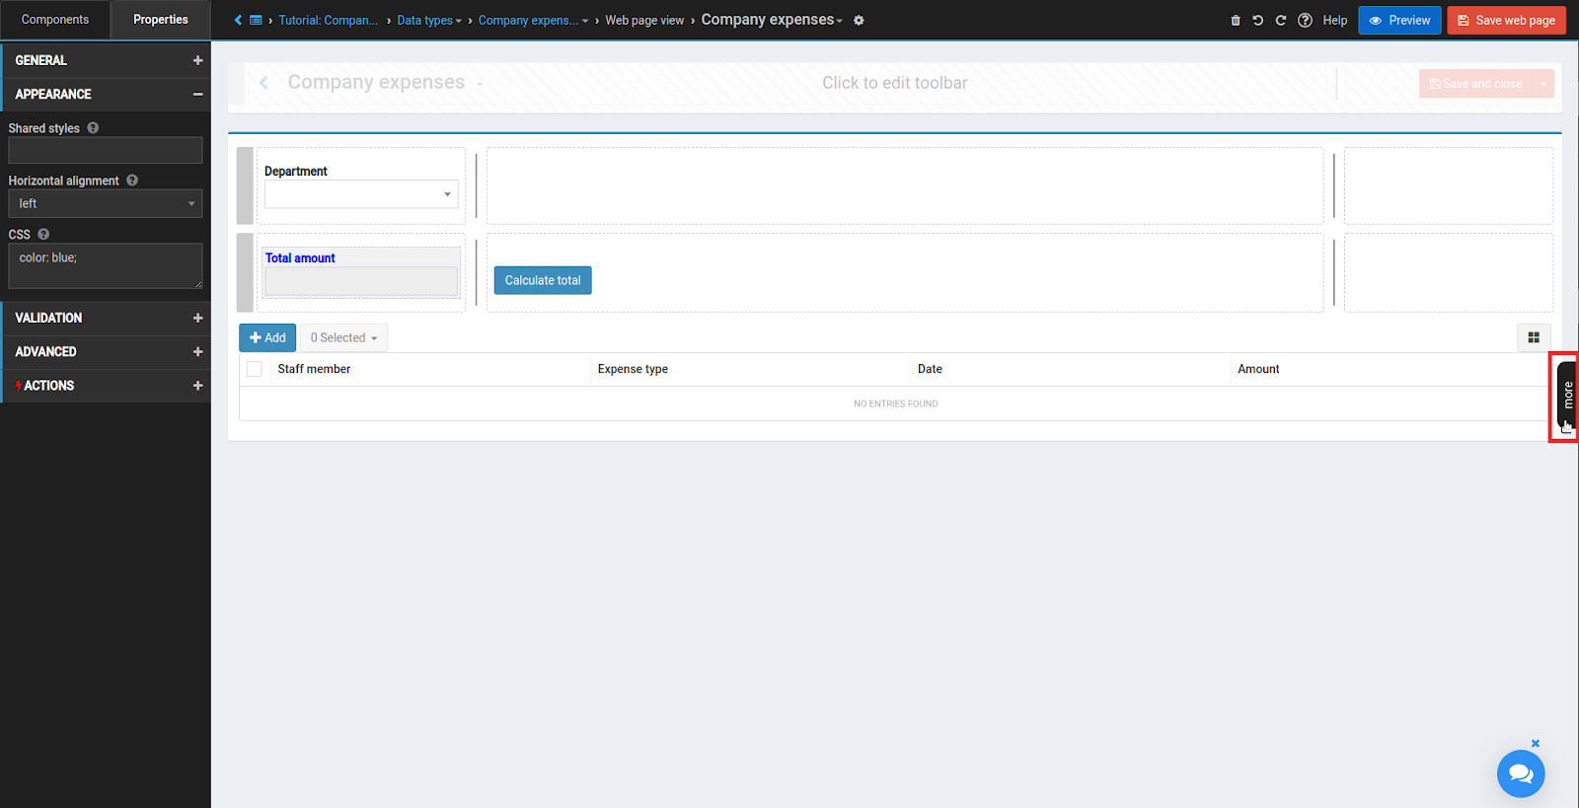The width and height of the screenshot is (1579, 808).
Task: Go to the 'Tutorial: Compan...' breadcrumb link
Action: click(x=328, y=20)
